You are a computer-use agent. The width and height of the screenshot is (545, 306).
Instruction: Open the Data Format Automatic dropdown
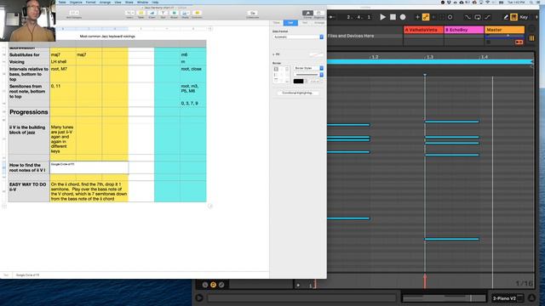pyautogui.click(x=298, y=37)
